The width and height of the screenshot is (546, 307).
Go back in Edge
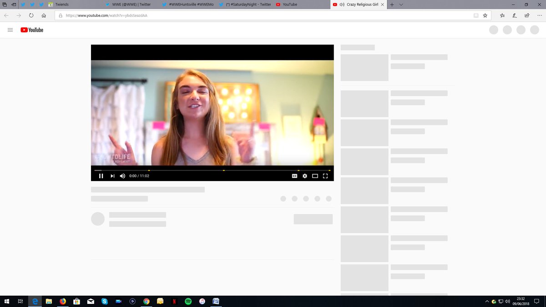(x=6, y=15)
